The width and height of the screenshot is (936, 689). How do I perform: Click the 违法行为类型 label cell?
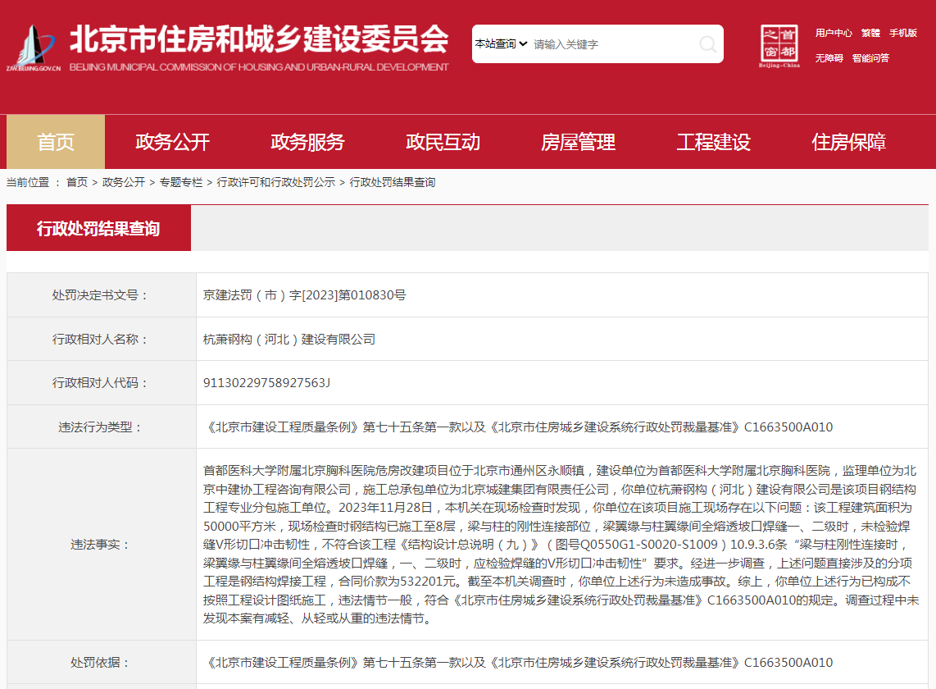tap(102, 427)
